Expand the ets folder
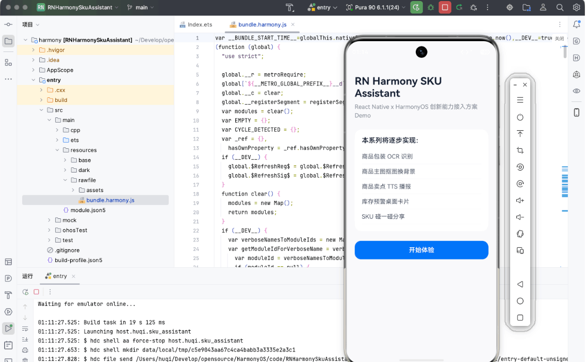Image resolution: width=587 pixels, height=362 pixels. [57, 140]
